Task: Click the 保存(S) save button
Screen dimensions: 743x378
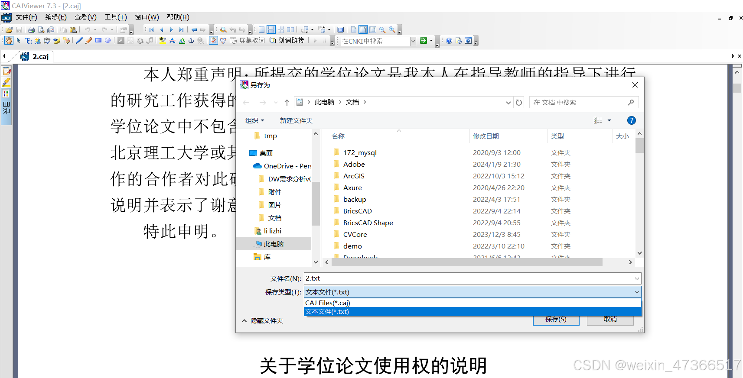Action: (556, 320)
